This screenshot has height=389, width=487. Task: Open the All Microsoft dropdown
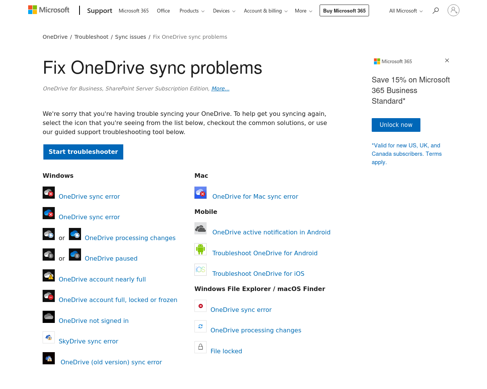coord(406,11)
